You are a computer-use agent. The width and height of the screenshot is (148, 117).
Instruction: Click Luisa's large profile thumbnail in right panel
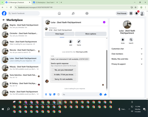pyautogui.click(x=127, y=24)
